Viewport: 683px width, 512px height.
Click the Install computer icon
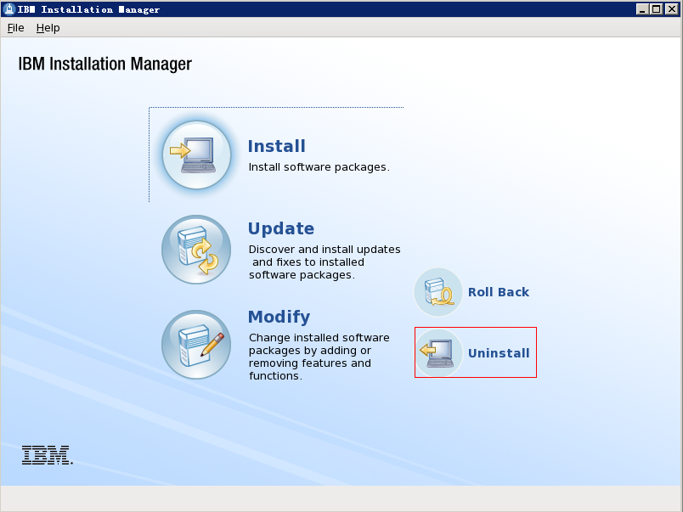(197, 155)
